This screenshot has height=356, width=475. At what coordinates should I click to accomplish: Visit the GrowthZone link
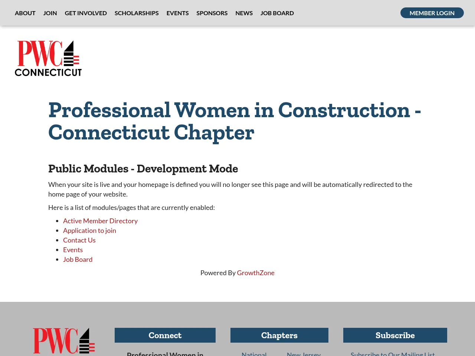[256, 273]
